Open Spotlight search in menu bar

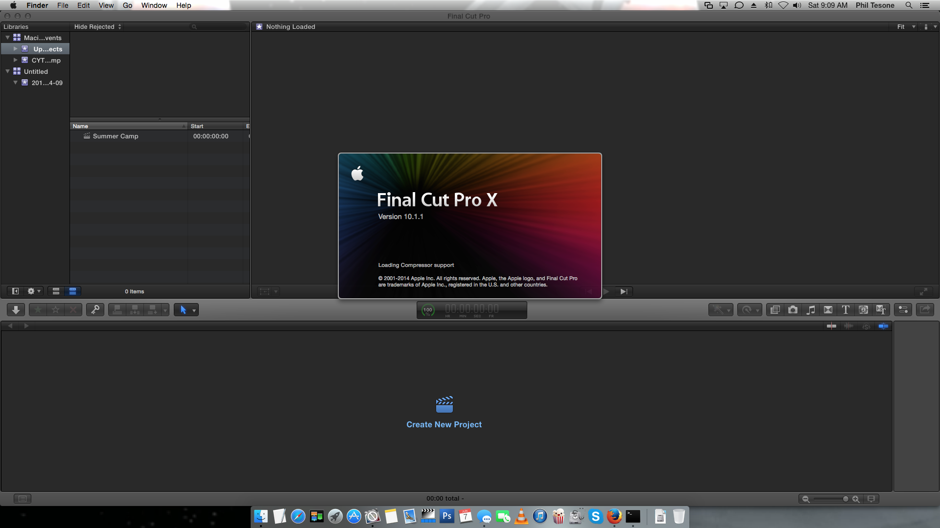coord(909,5)
